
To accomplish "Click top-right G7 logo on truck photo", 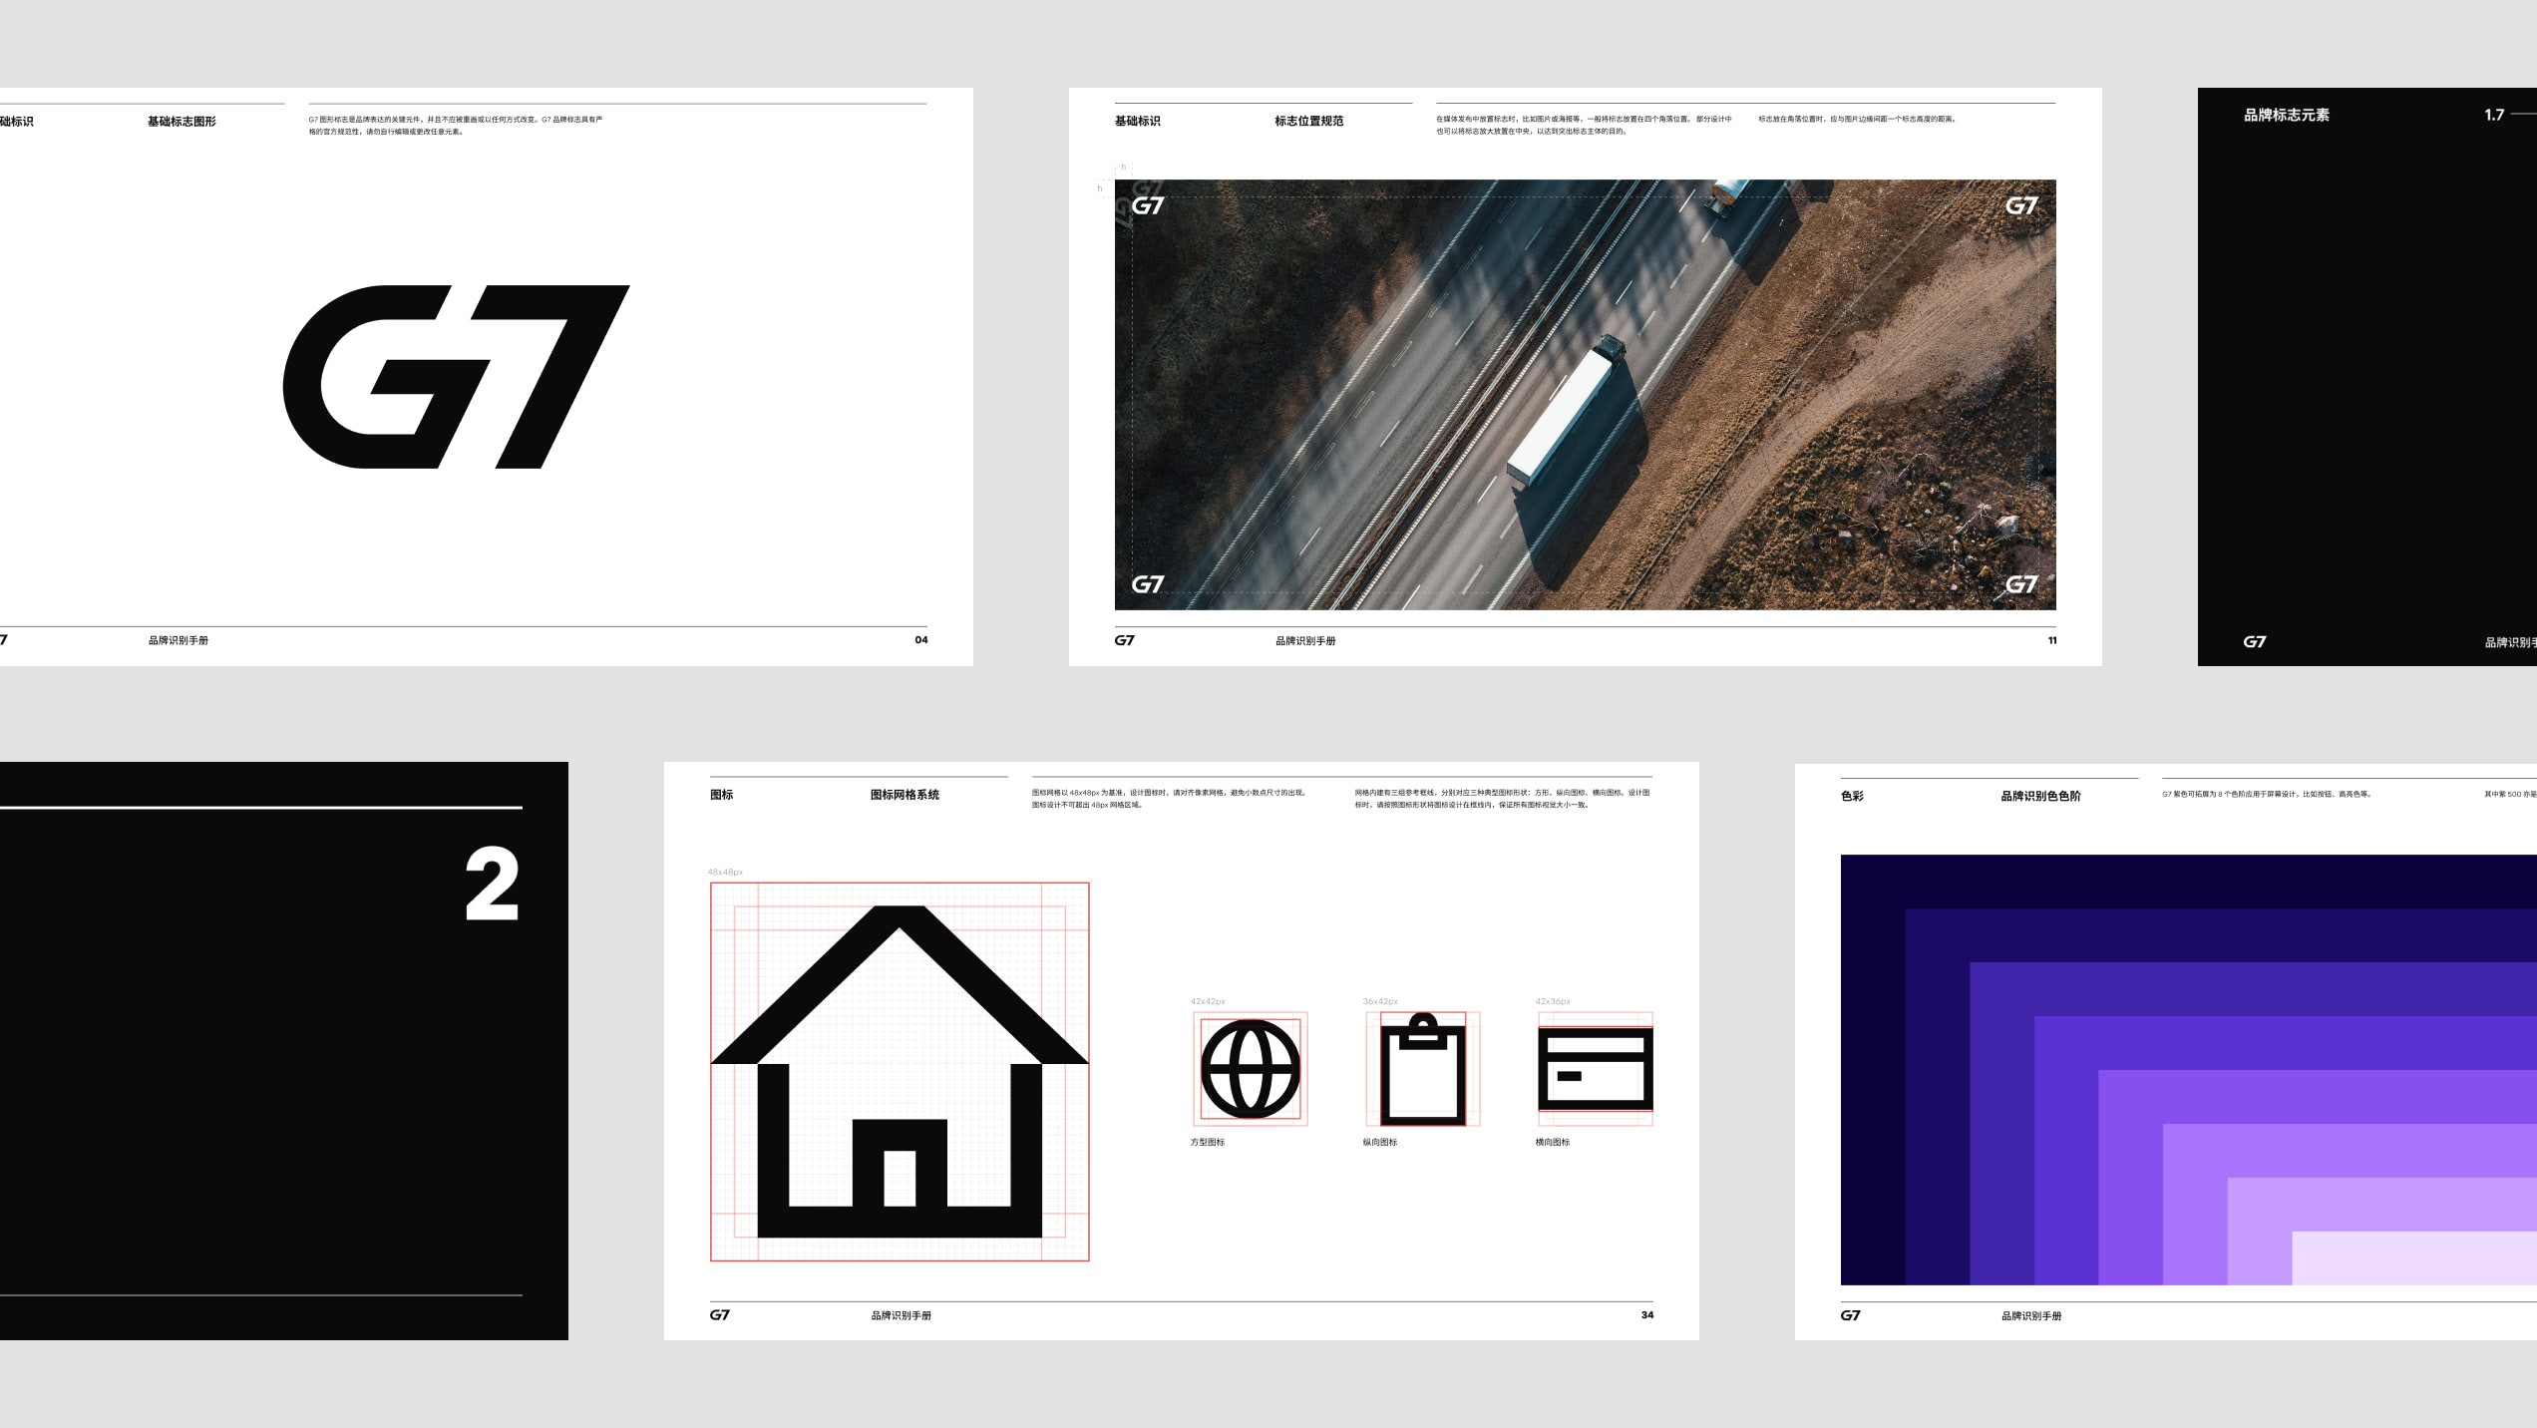I will coord(2020,206).
